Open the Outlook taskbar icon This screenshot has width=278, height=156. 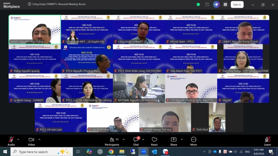pyautogui.click(x=154, y=151)
